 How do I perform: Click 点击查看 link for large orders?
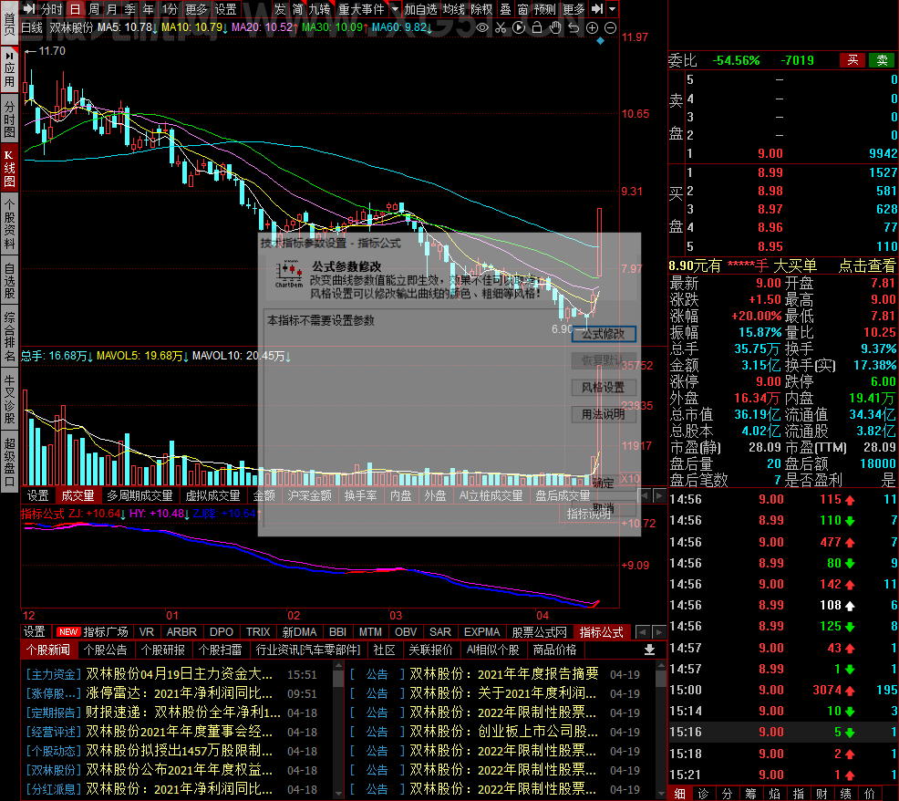click(866, 265)
